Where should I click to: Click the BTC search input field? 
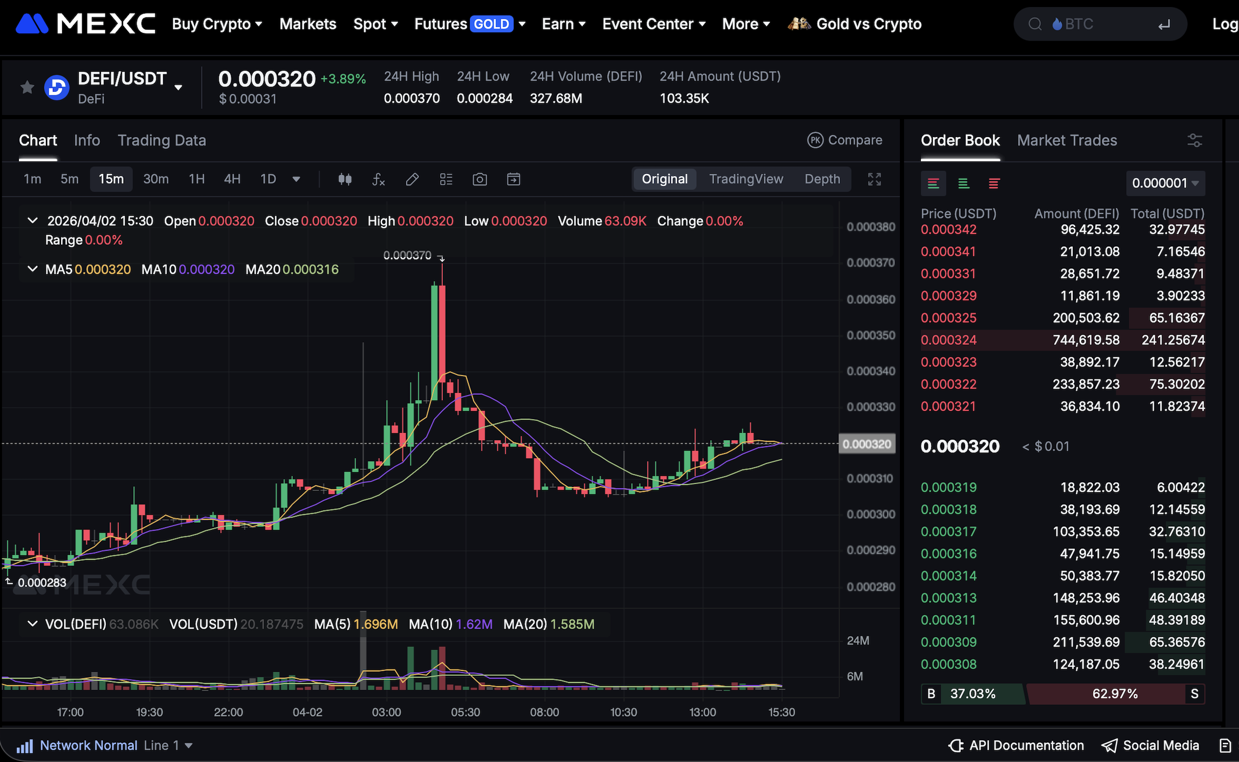[1100, 24]
